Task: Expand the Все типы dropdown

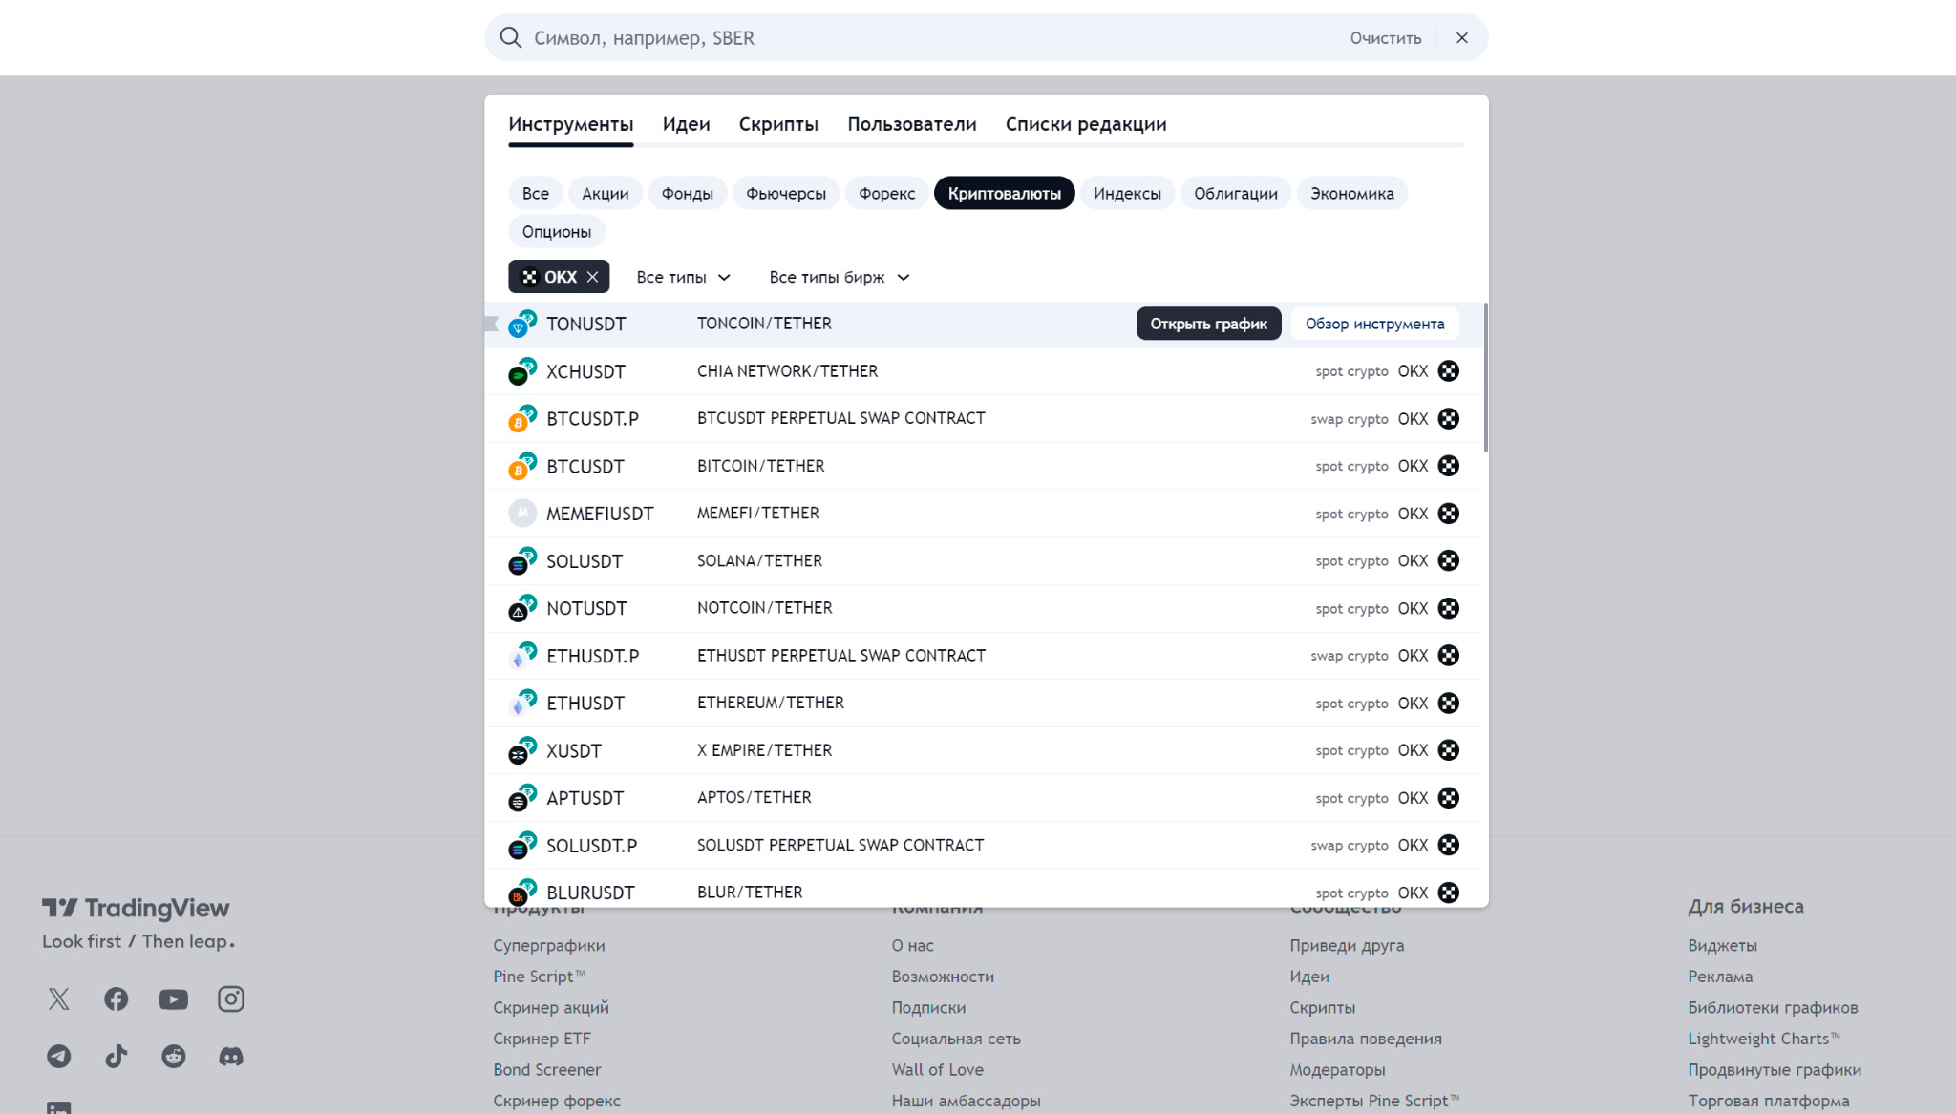Action: tap(683, 278)
